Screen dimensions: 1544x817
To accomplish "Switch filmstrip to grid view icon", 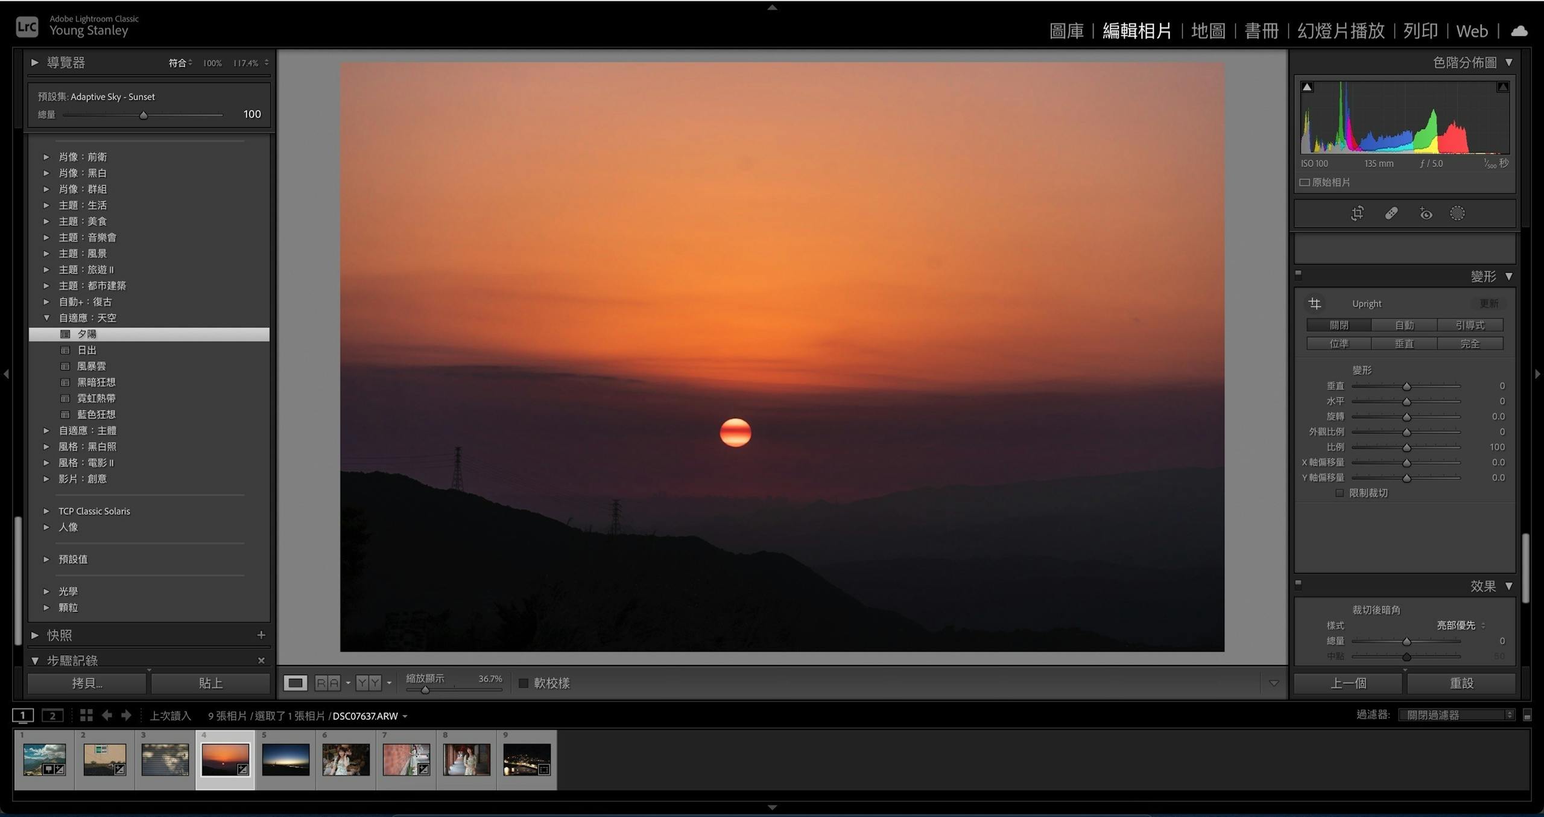I will [86, 716].
